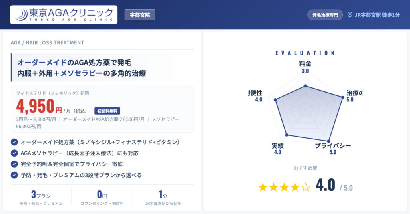Image resolution: width=410 pixels, height=214 pixels.
Task: Click the 0円 counseling fee stat
Action: 102,198
